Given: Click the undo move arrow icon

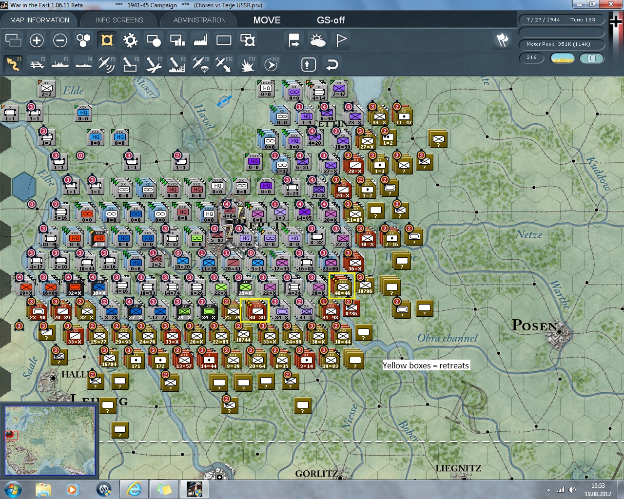Looking at the screenshot, I should pyautogui.click(x=332, y=64).
